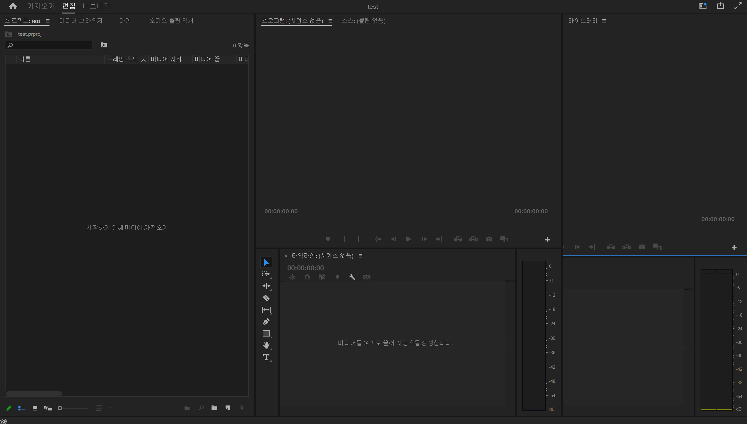Select the Ripple Edit tool
The height and width of the screenshot is (424, 747).
(x=266, y=286)
